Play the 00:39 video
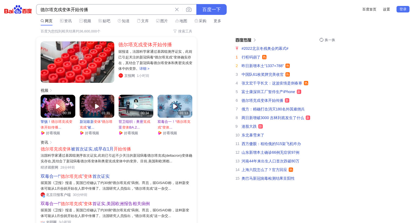The width and height of the screenshot is (416, 223). tap(58, 106)
